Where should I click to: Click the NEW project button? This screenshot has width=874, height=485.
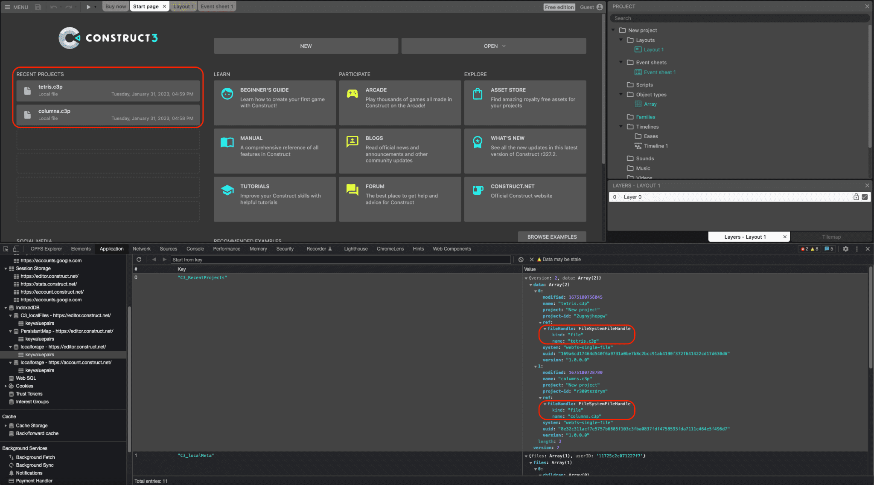click(x=306, y=46)
